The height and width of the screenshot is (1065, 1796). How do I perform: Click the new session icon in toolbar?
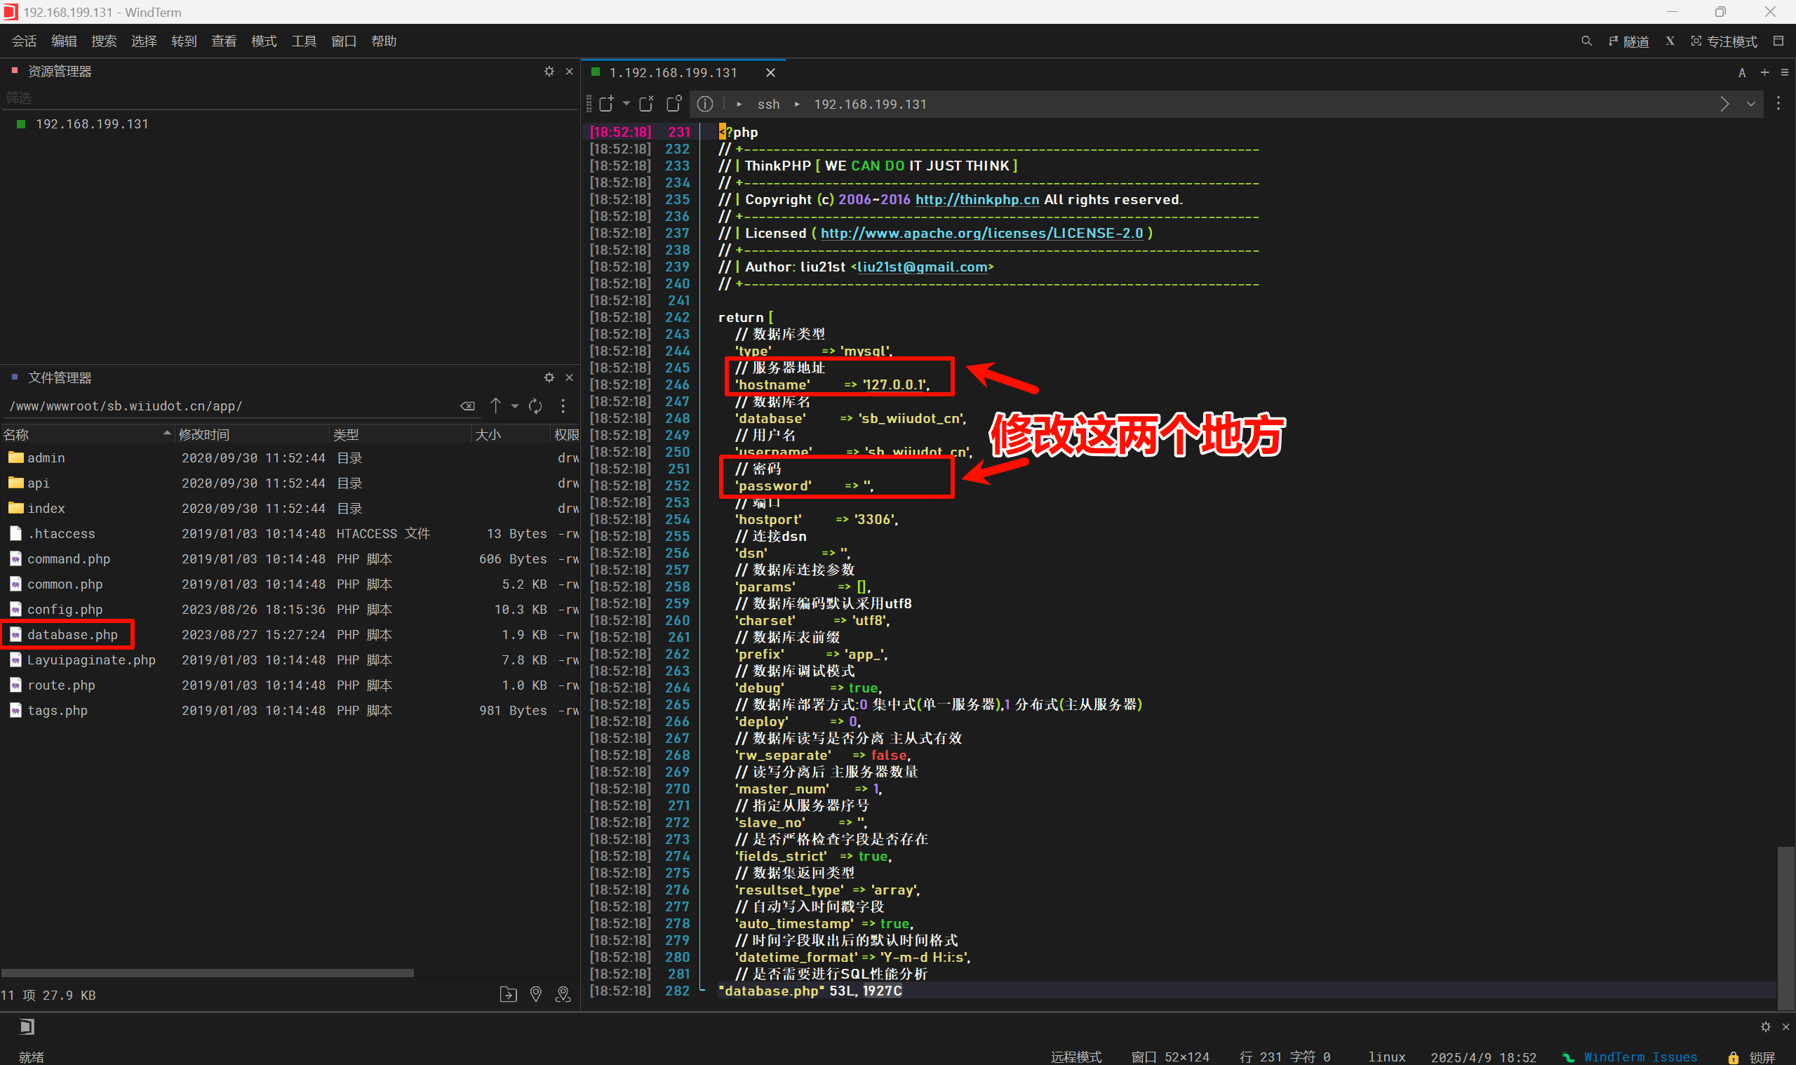pos(606,104)
